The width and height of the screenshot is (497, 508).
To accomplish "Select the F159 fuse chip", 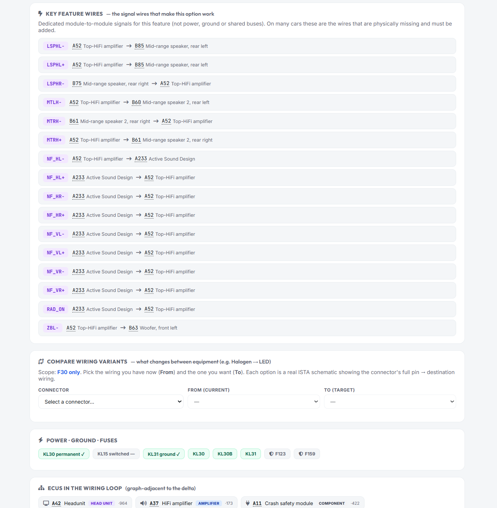I will tap(307, 454).
